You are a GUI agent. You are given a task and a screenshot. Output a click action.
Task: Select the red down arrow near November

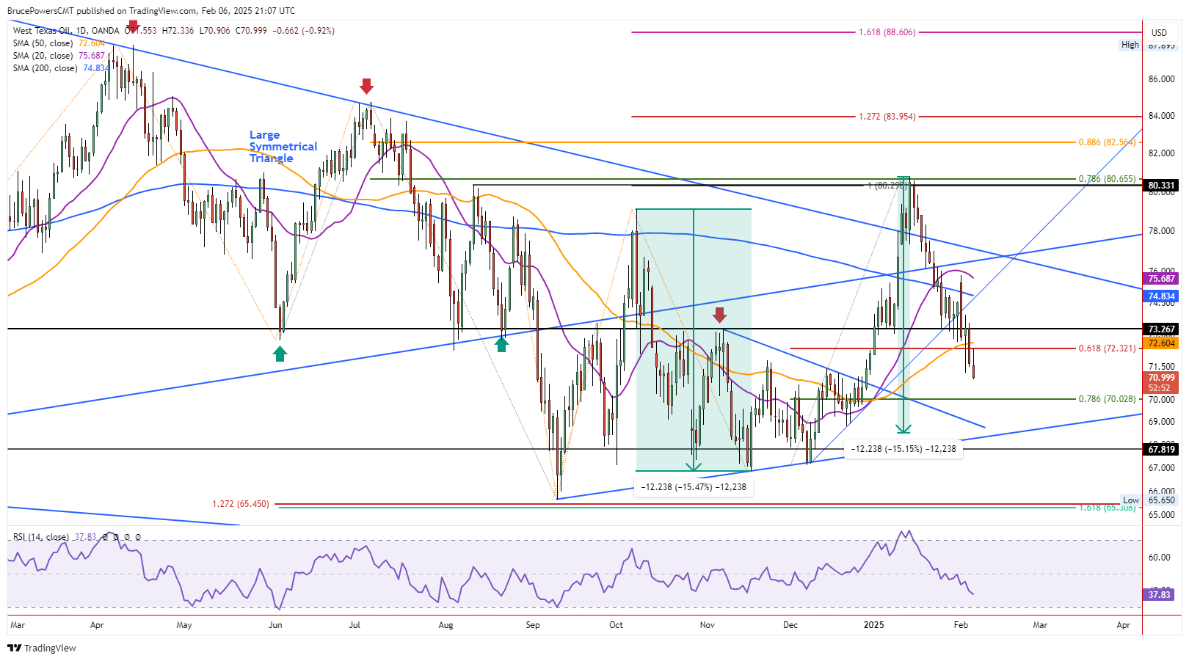point(719,315)
